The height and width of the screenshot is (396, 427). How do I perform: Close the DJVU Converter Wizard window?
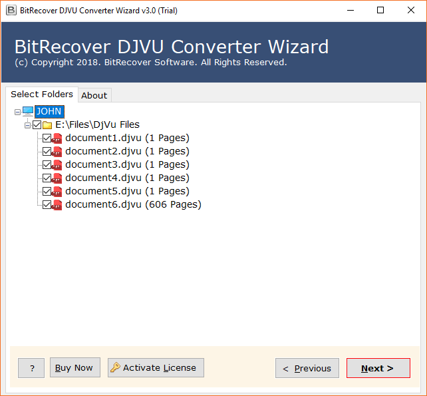[411, 11]
